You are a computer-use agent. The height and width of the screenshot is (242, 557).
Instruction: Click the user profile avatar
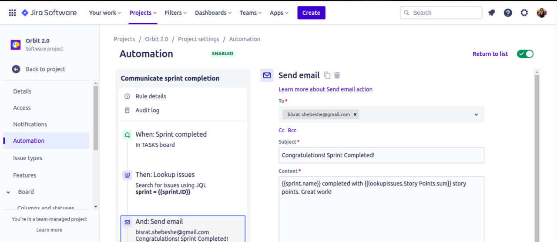[x=542, y=13]
